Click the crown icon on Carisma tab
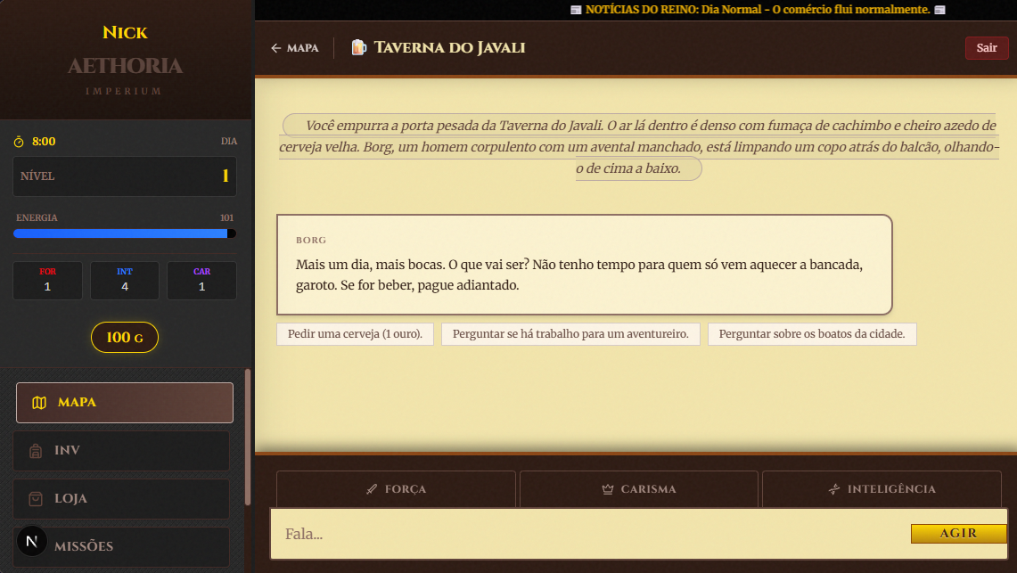This screenshot has height=573, width=1017. pos(609,489)
